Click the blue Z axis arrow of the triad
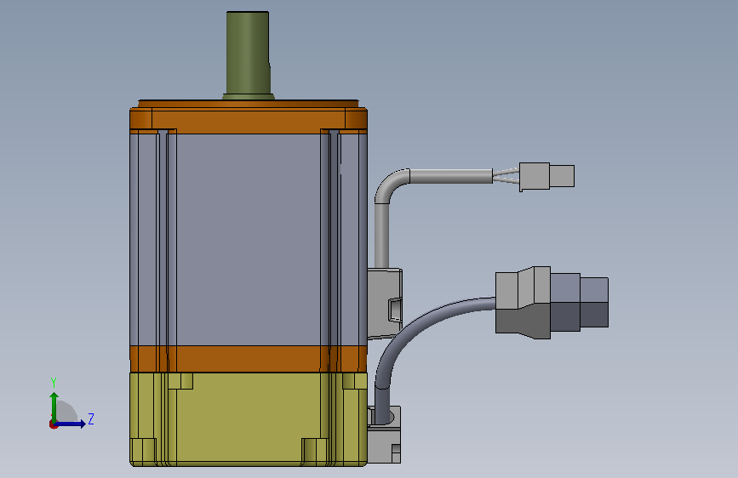Viewport: 738px width, 478px height. pyautogui.click(x=71, y=424)
